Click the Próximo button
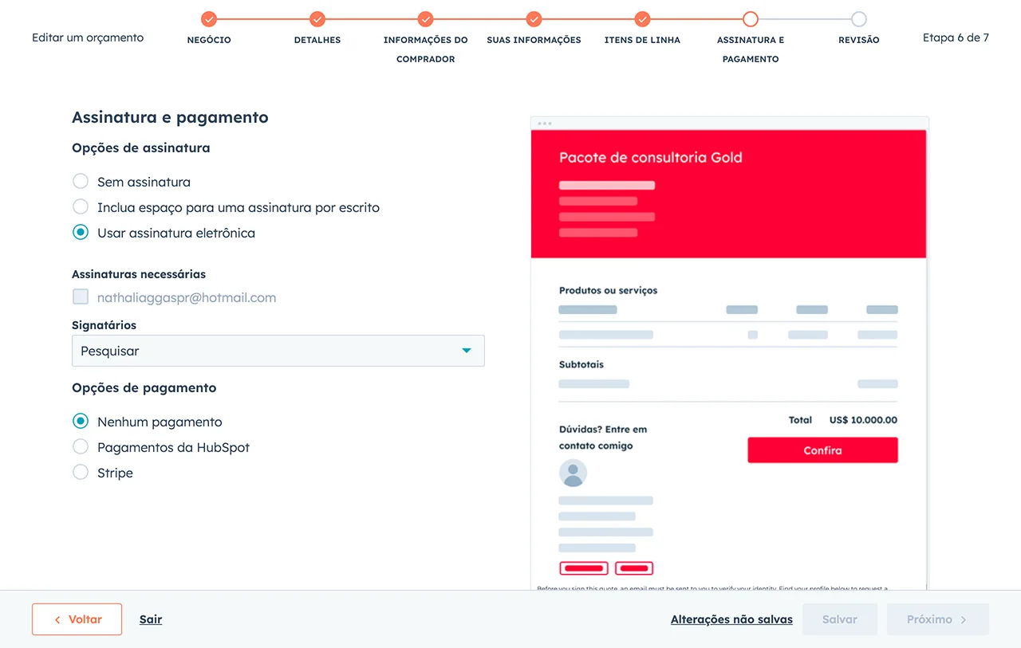Screen dimensions: 1021x648 tap(938, 619)
